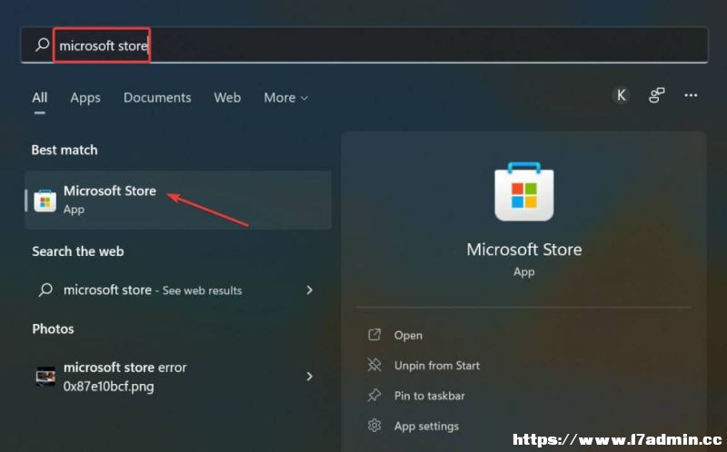Switch to the Apps tab
The image size is (727, 452).
click(x=85, y=98)
